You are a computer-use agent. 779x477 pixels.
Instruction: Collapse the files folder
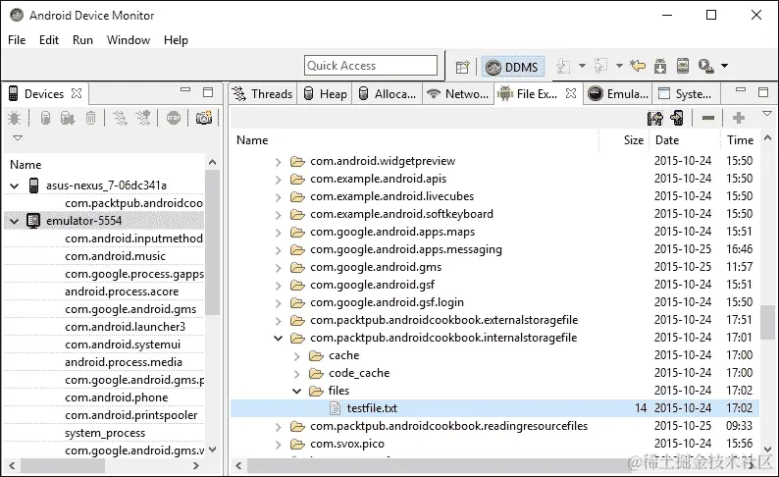pyautogui.click(x=296, y=391)
